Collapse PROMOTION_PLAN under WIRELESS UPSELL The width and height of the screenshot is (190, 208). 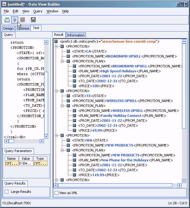coord(62,106)
